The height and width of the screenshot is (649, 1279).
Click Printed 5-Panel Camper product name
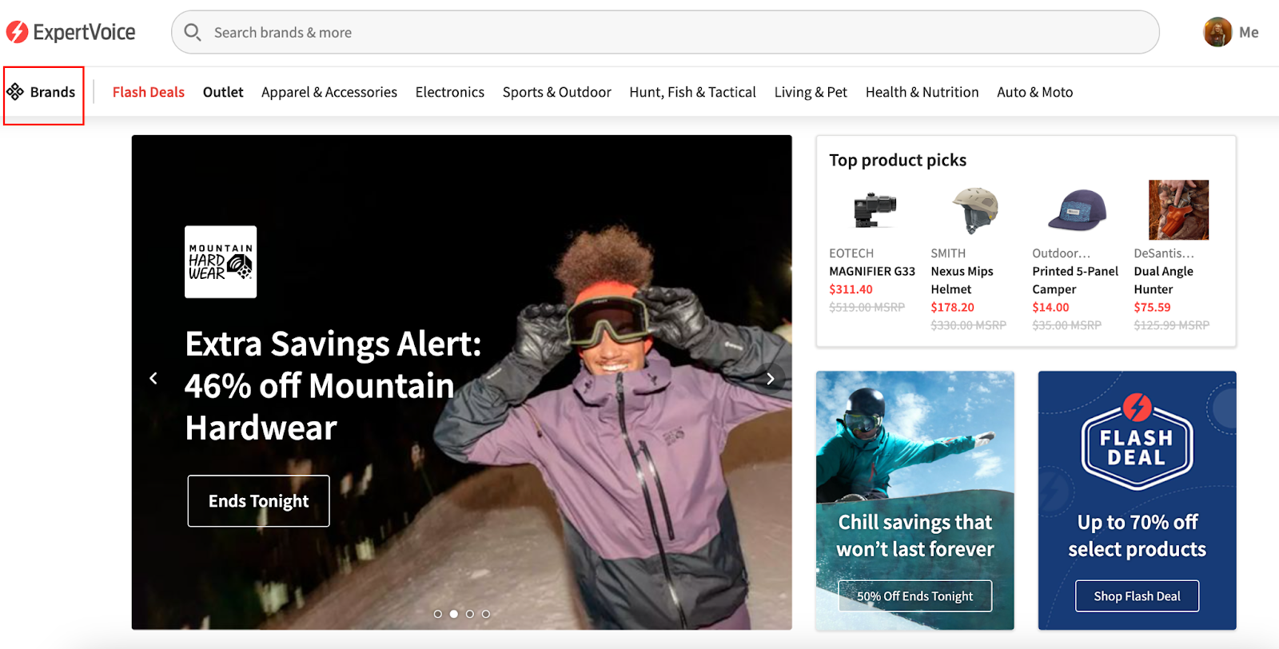1075,281
